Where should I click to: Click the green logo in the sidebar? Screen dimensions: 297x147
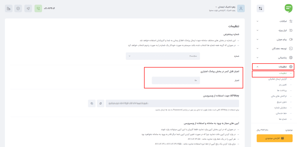click(289, 8)
